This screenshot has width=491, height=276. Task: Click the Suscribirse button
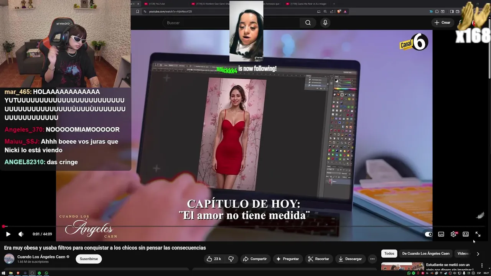89,259
